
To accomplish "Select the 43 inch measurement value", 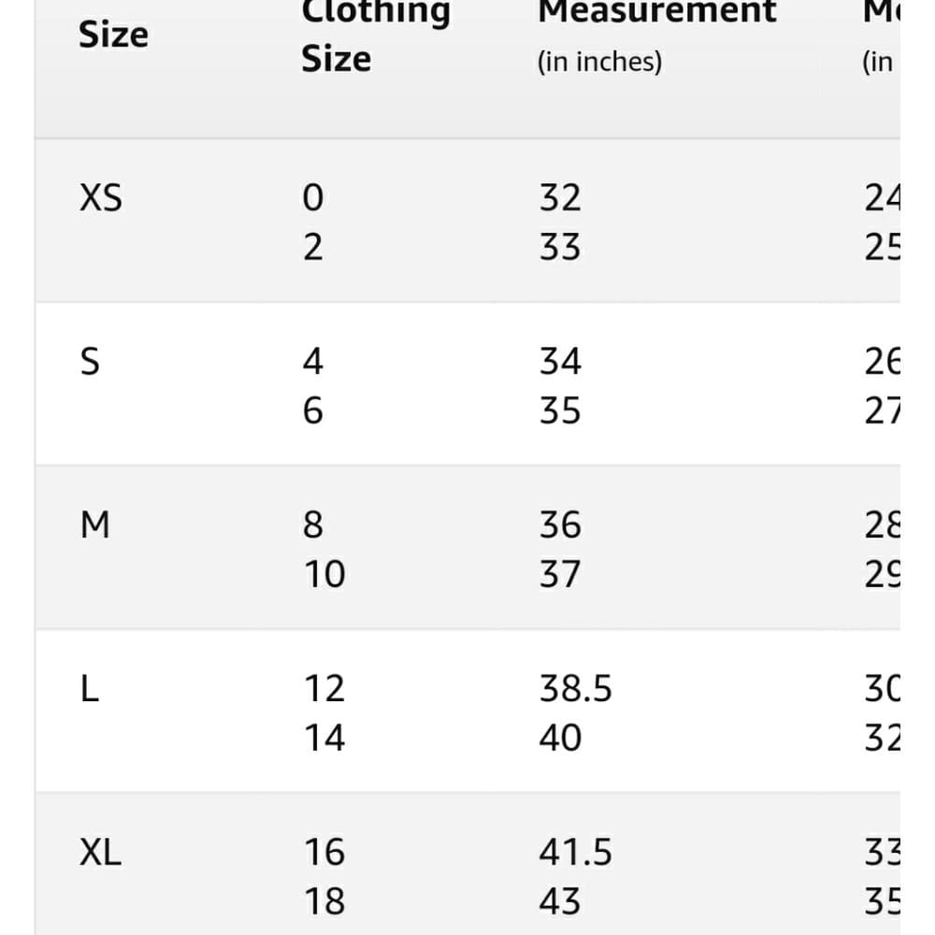I will pyautogui.click(x=560, y=900).
